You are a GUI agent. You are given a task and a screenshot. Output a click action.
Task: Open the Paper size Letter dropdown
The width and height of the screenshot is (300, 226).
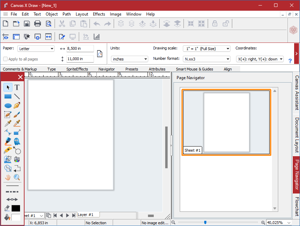[36, 49]
